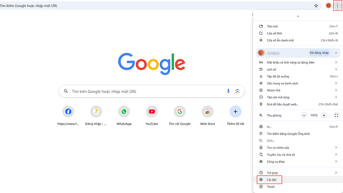Toggle fullscreen icon in the zoom row
The image size is (343, 193).
(336, 115)
